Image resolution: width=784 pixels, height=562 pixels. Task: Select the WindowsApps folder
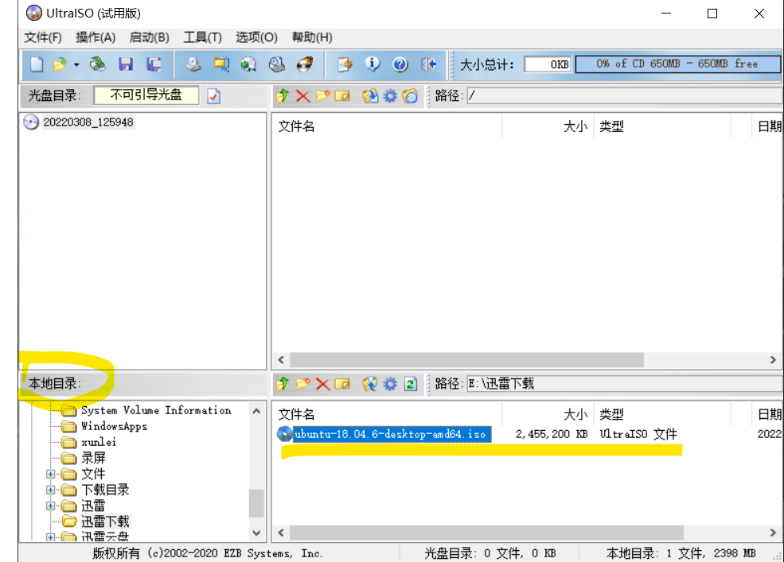114,426
